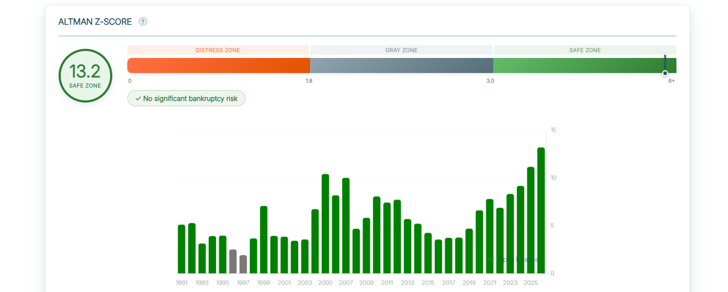Click the 5 y-axis label
Viewport: 728px width, 292px height.
pyautogui.click(x=552, y=225)
